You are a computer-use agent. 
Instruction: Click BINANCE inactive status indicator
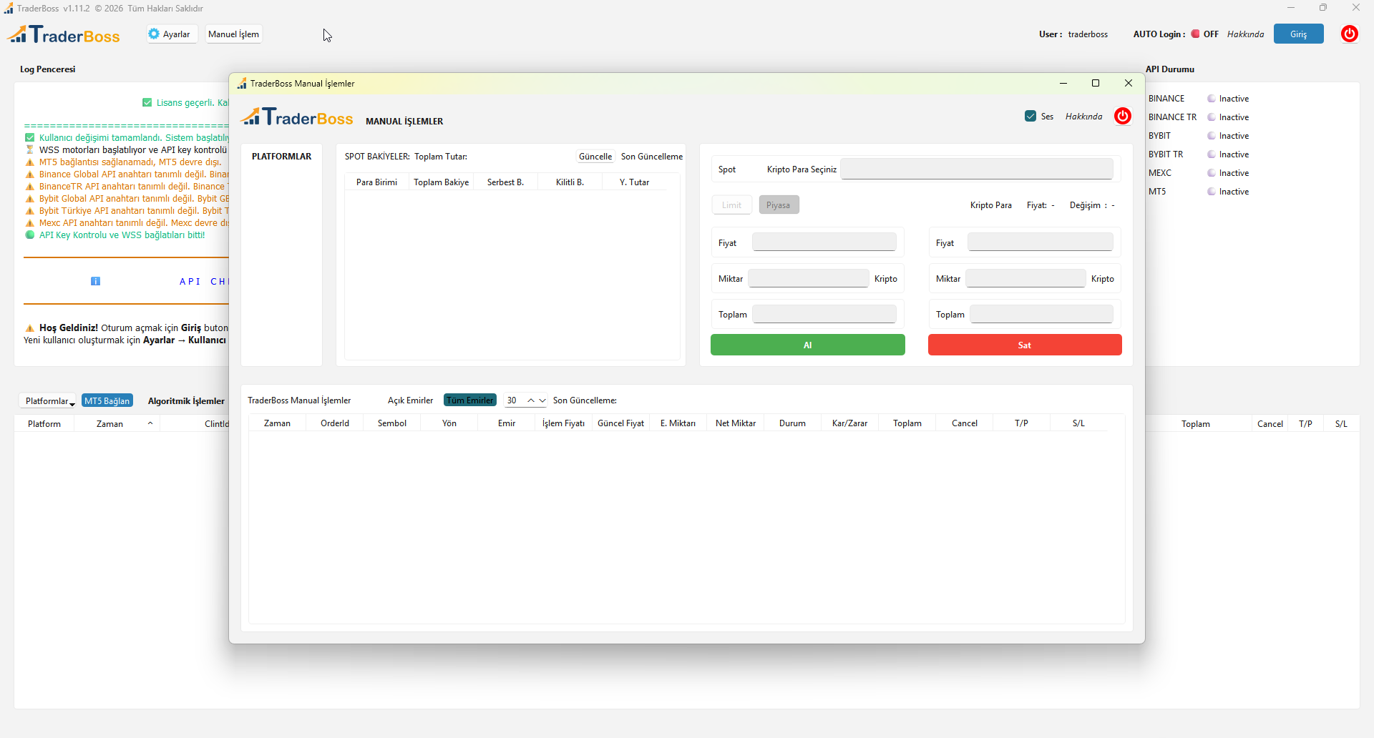point(1212,99)
